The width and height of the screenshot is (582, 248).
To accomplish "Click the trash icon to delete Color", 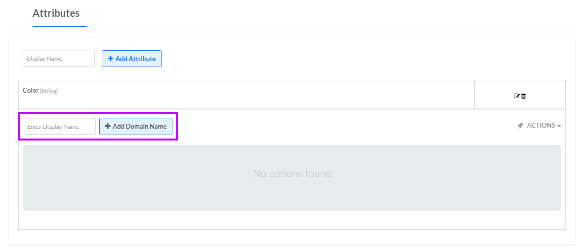I will click(524, 96).
